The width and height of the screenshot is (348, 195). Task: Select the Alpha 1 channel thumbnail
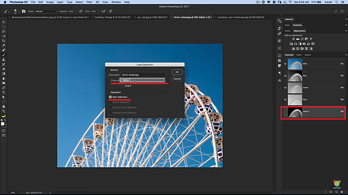click(x=295, y=112)
